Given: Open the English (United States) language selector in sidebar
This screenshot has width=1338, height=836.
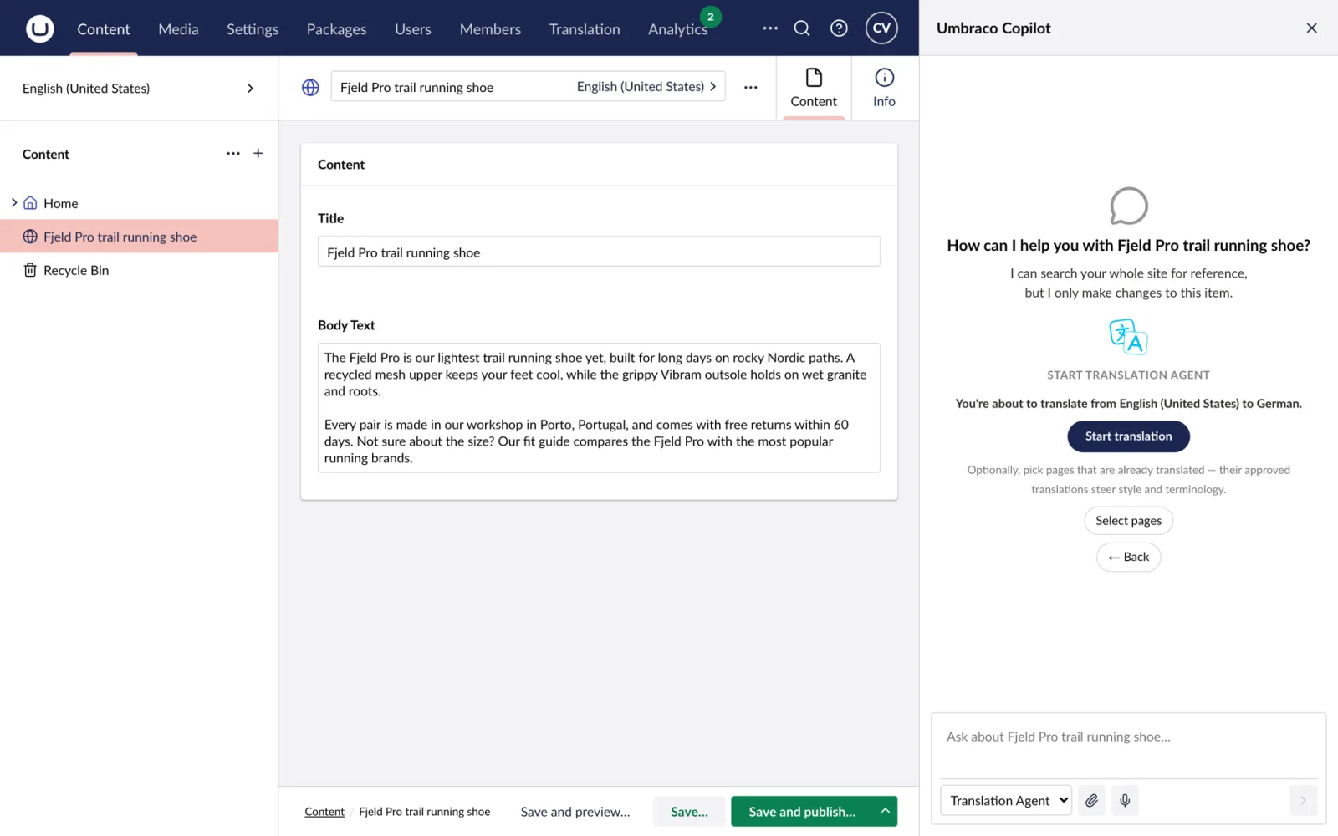Looking at the screenshot, I should [x=139, y=89].
